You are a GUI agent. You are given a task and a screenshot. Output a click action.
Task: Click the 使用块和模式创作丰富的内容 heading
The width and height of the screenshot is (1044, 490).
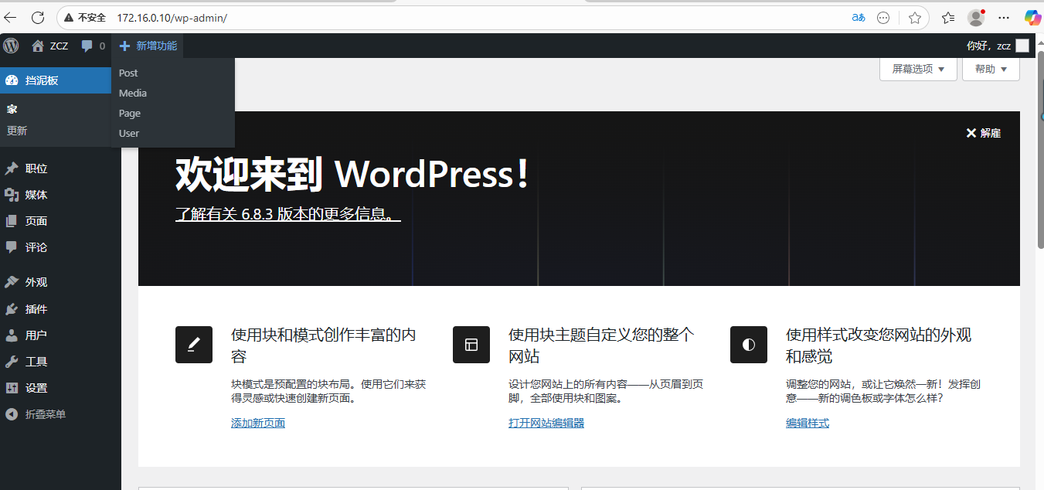click(x=324, y=345)
